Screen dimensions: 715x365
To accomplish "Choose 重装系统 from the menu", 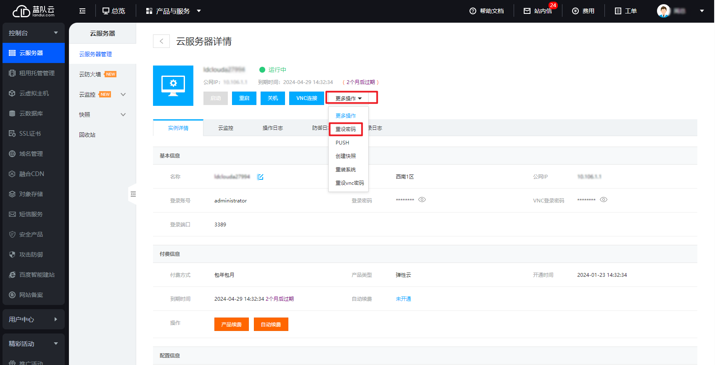I will pos(346,170).
